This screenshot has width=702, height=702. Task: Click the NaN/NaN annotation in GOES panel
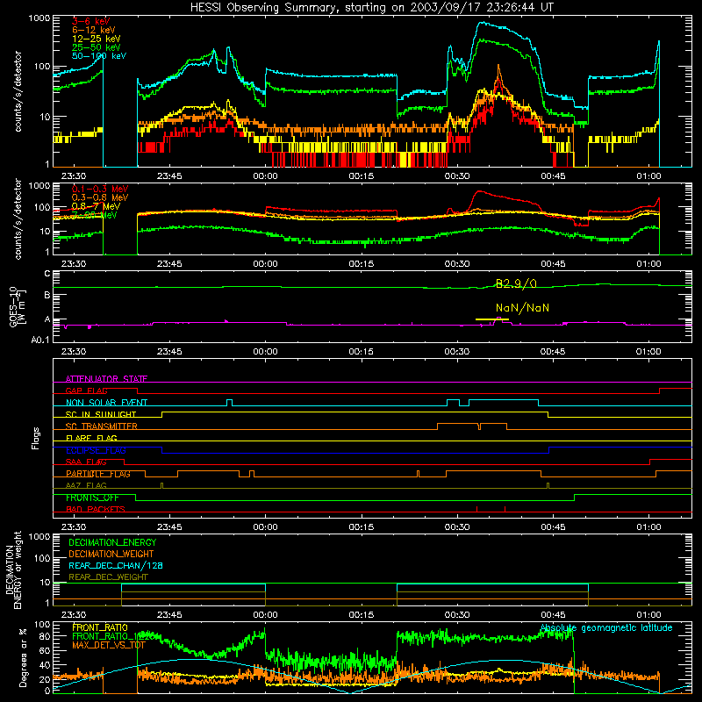522,308
